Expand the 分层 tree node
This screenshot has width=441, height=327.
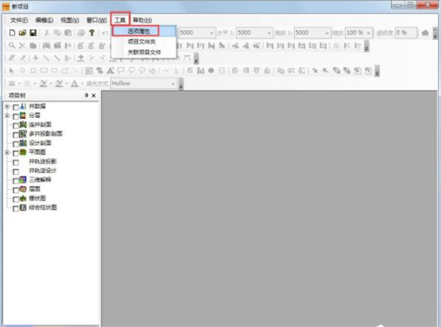point(7,116)
